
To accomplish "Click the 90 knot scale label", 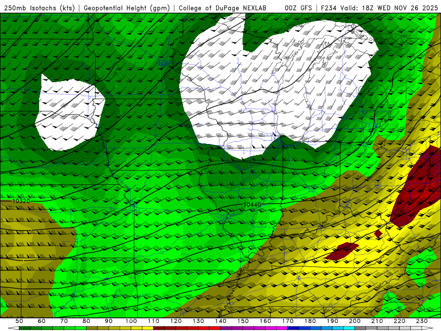I will [109, 321].
